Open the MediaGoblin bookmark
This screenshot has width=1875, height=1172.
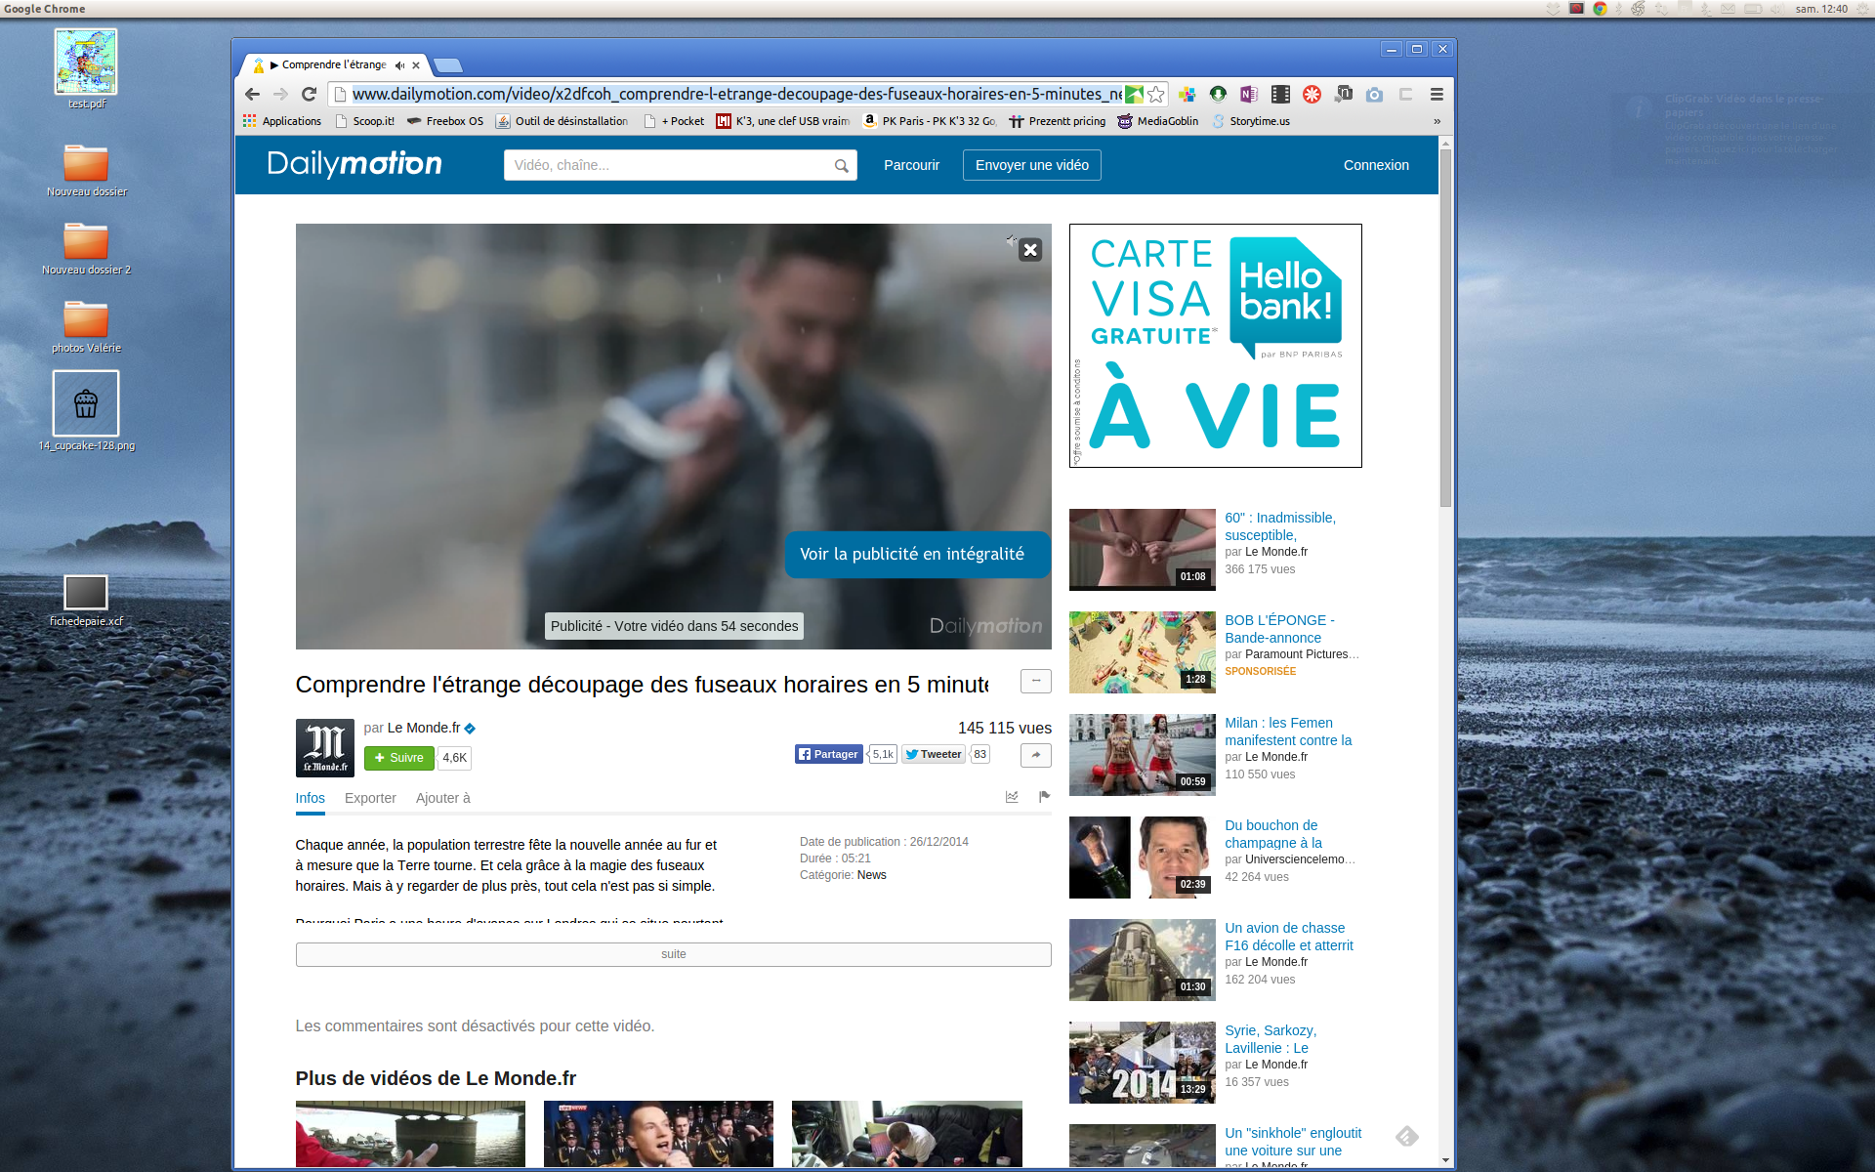tap(1158, 121)
